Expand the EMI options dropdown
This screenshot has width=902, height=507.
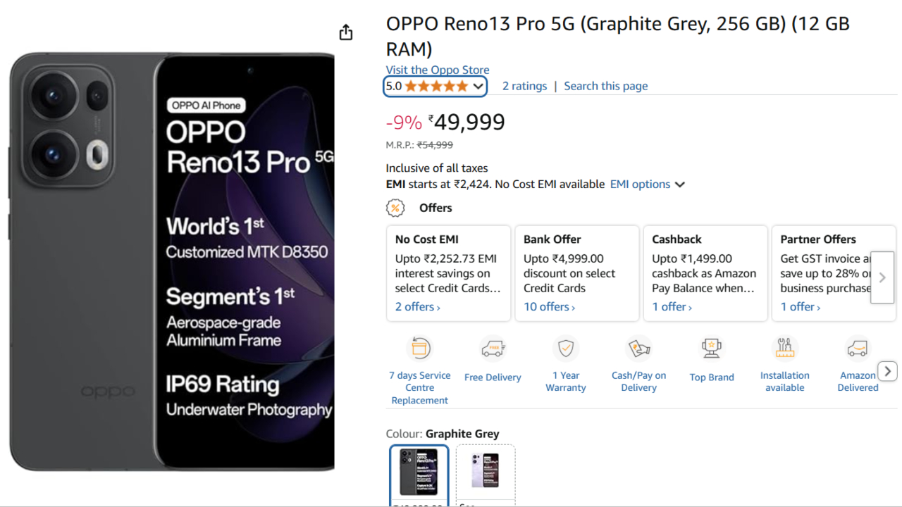click(x=647, y=184)
